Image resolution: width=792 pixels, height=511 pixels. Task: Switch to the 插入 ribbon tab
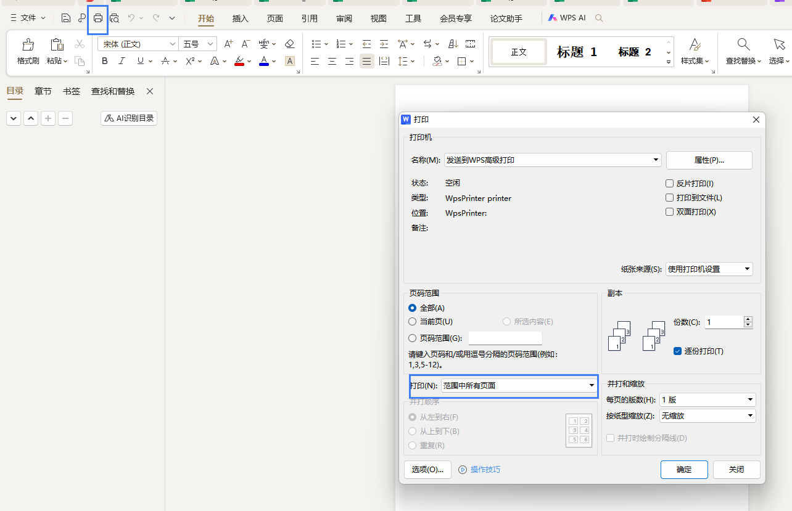tap(241, 18)
